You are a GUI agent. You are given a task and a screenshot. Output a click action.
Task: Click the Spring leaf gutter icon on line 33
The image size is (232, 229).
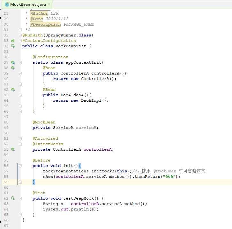pyautogui.click(x=13, y=41)
